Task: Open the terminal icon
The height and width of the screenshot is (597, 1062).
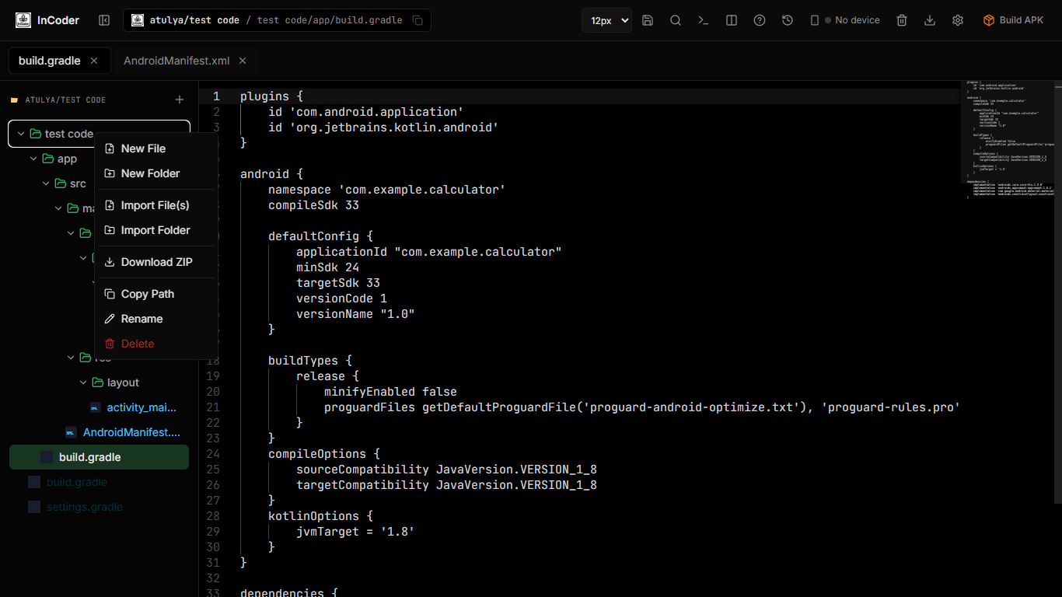Action: (704, 20)
